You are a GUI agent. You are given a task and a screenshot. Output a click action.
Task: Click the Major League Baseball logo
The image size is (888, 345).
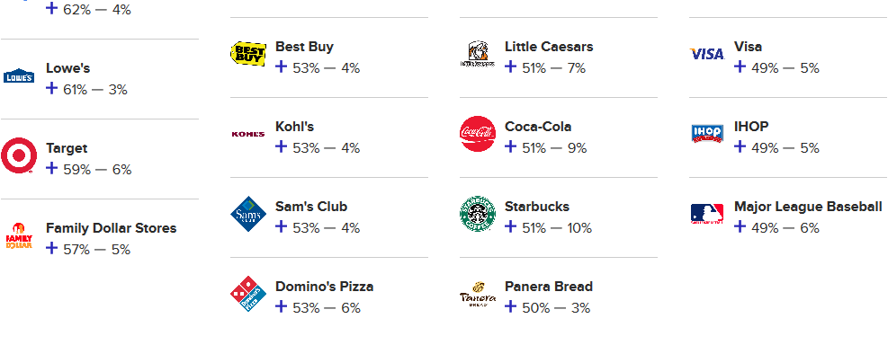707,214
